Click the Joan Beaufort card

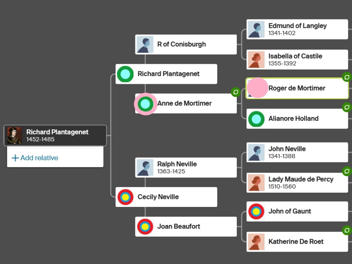click(x=186, y=226)
